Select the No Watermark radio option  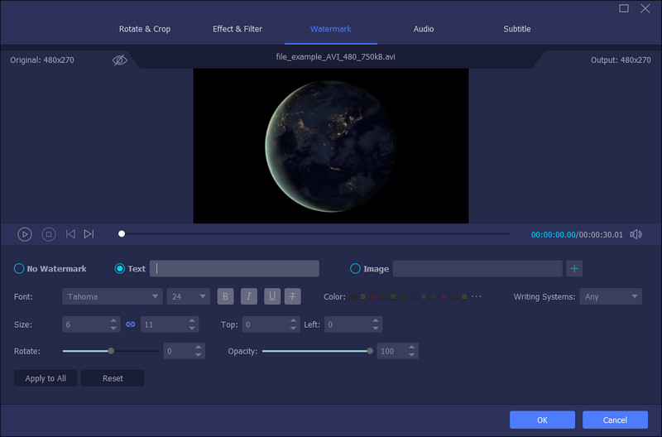click(x=19, y=269)
